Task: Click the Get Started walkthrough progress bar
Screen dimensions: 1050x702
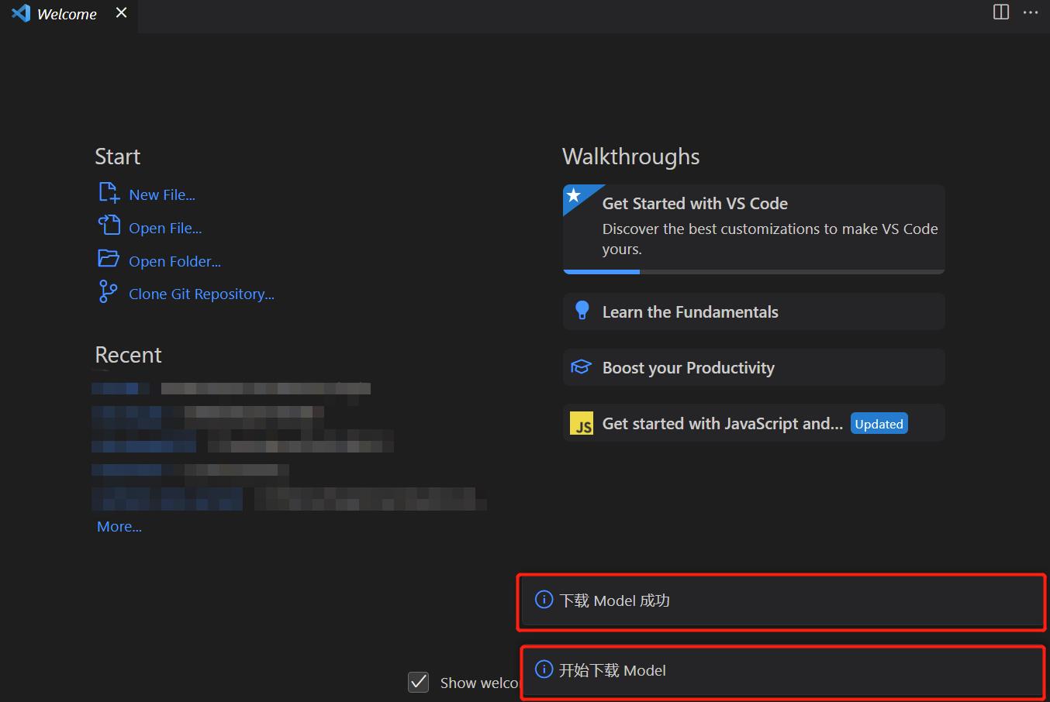Action: pos(754,271)
